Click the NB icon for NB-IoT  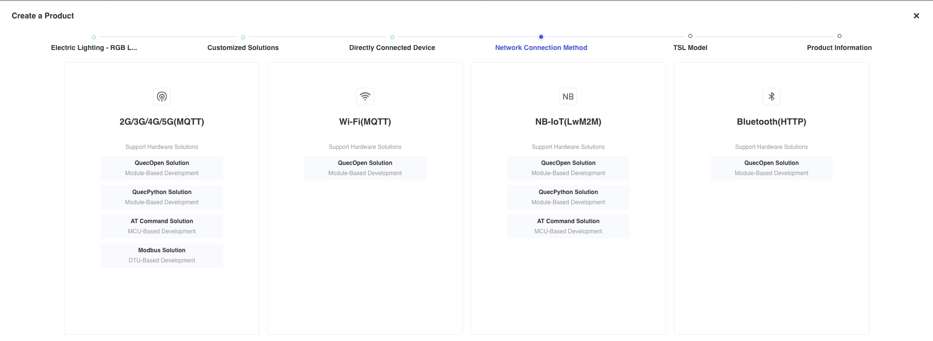(568, 97)
